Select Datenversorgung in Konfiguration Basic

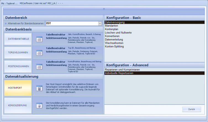click(x=115, y=22)
